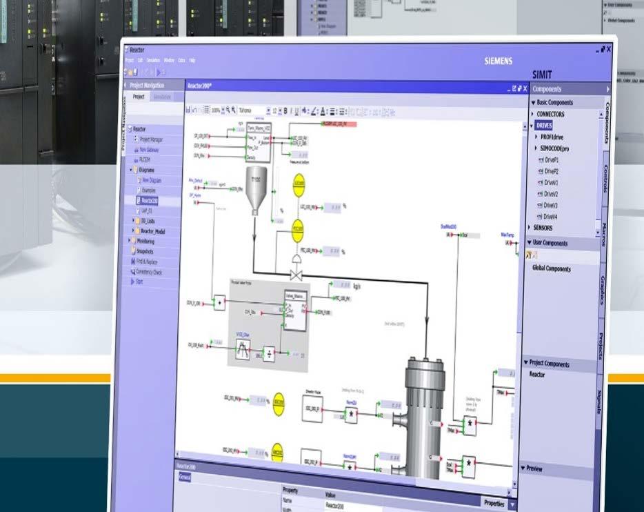Click New Diagram in the tree
The height and width of the screenshot is (512, 644).
pyautogui.click(x=152, y=180)
